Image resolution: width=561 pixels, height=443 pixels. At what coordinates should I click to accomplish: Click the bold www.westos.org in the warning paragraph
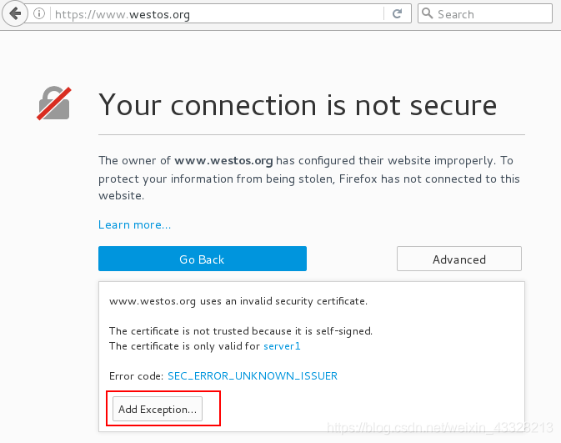pyautogui.click(x=223, y=160)
